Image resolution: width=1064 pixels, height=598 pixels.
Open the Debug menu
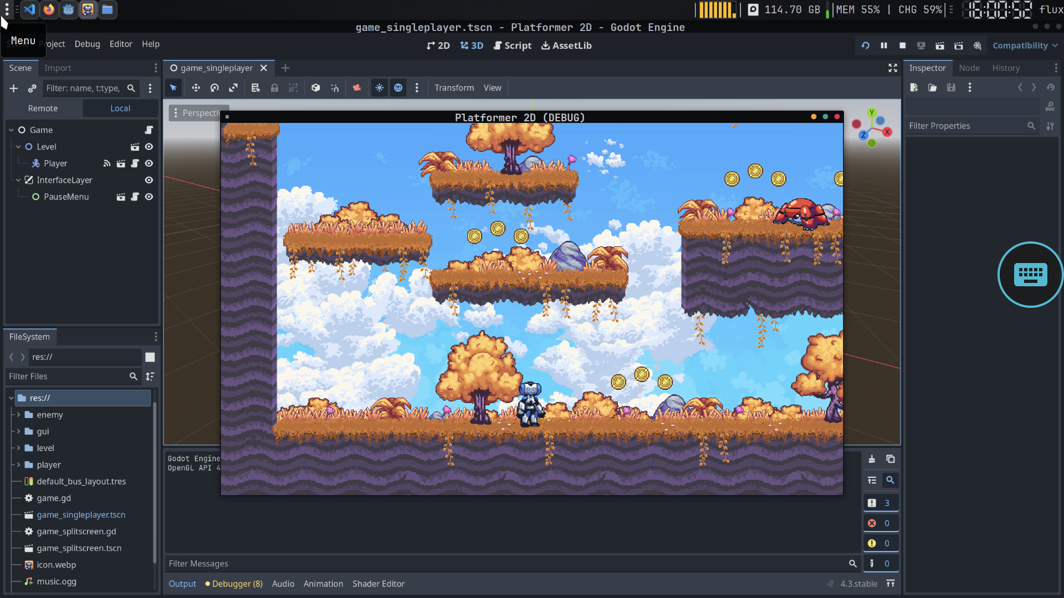87,44
